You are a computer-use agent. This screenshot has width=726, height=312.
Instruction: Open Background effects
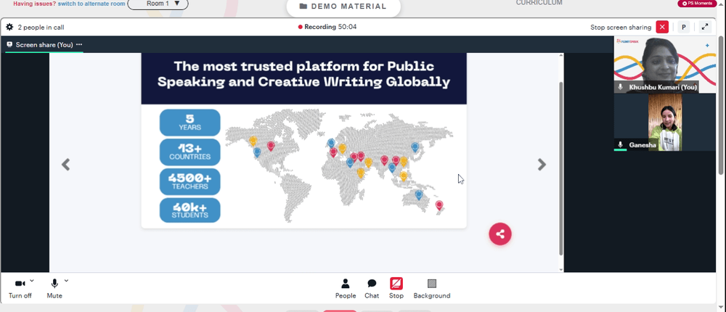click(431, 289)
